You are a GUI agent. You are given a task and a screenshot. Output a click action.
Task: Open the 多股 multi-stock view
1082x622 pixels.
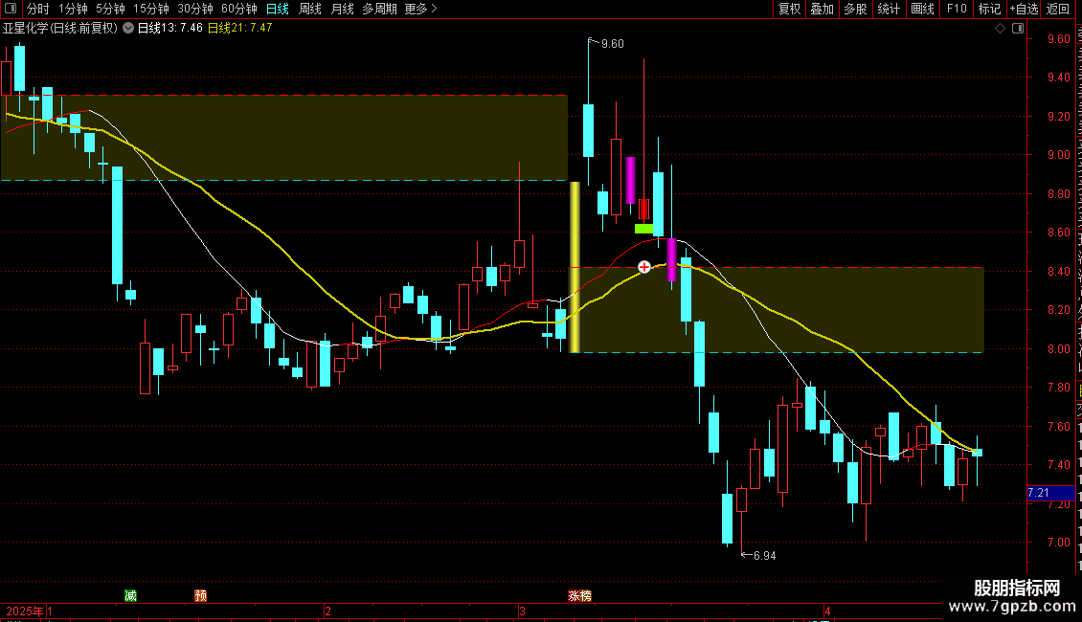(855, 9)
